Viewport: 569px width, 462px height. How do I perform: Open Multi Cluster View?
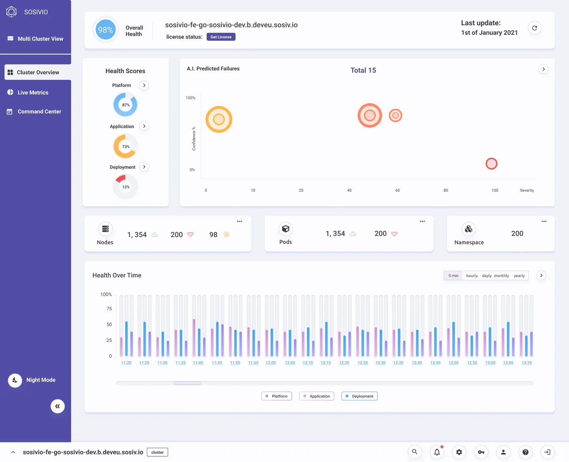click(36, 39)
